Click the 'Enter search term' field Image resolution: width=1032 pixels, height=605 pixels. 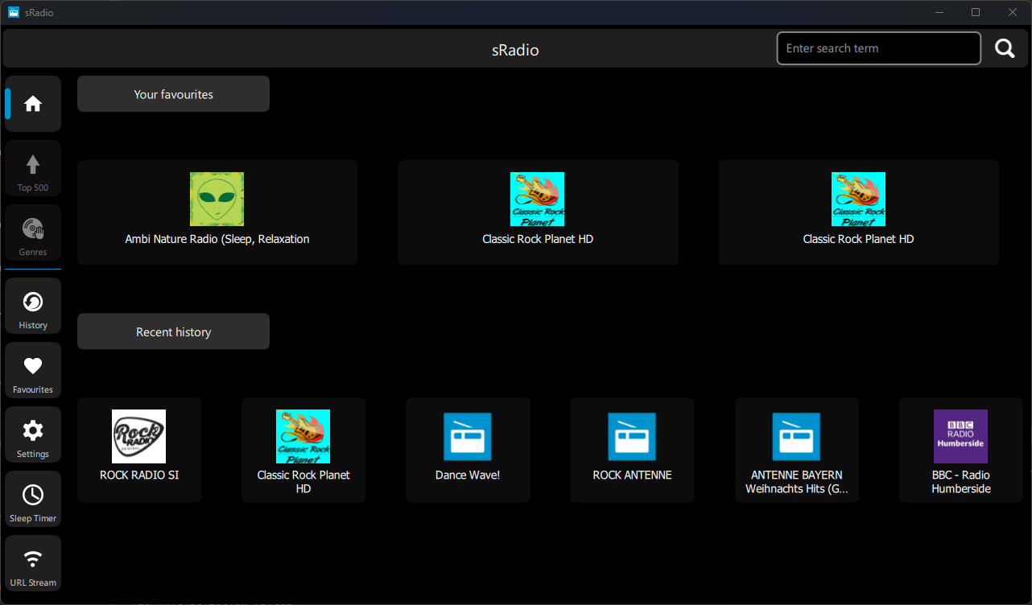(x=878, y=48)
